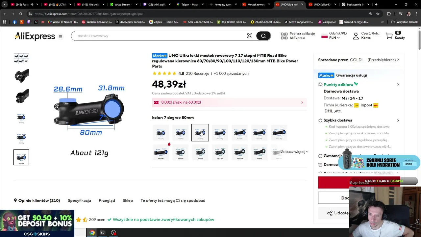Open a new browser tab with plus
421x237 pixels.
[376, 5]
